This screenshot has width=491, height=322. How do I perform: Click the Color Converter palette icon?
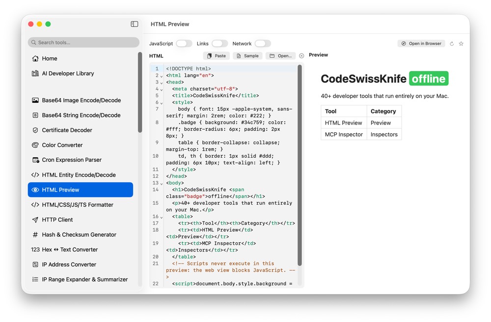[x=35, y=145]
